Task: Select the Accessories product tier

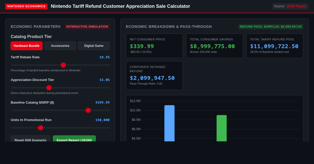Action: [60, 46]
